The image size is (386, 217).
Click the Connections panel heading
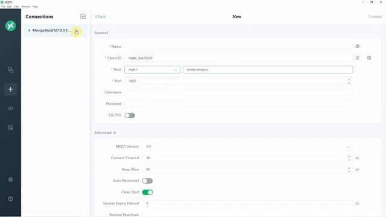click(x=39, y=16)
